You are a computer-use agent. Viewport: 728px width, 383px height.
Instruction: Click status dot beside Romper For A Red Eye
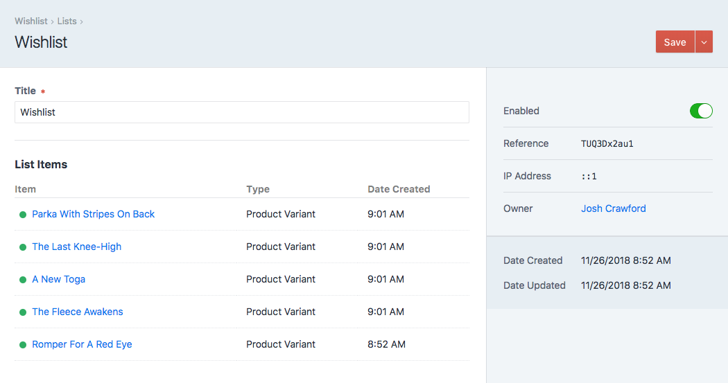(22, 344)
